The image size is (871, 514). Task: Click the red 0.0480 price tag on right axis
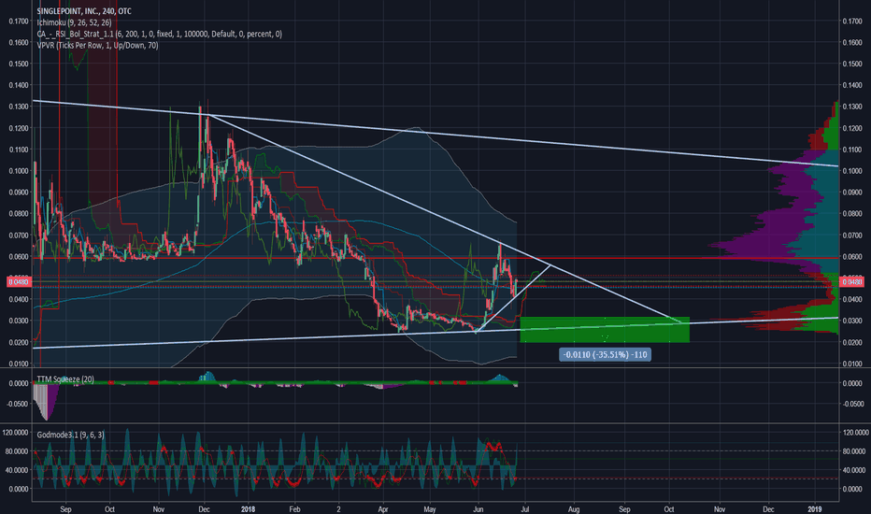tap(852, 282)
